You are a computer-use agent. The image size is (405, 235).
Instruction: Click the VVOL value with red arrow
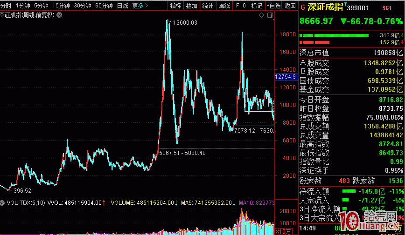(76, 203)
